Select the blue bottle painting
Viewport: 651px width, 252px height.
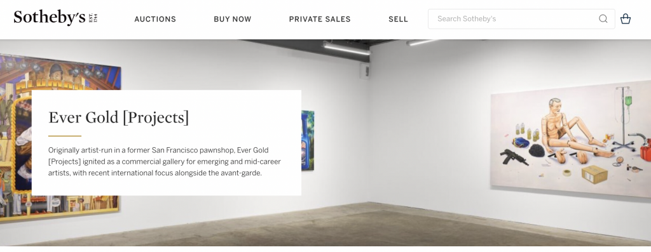308,140
